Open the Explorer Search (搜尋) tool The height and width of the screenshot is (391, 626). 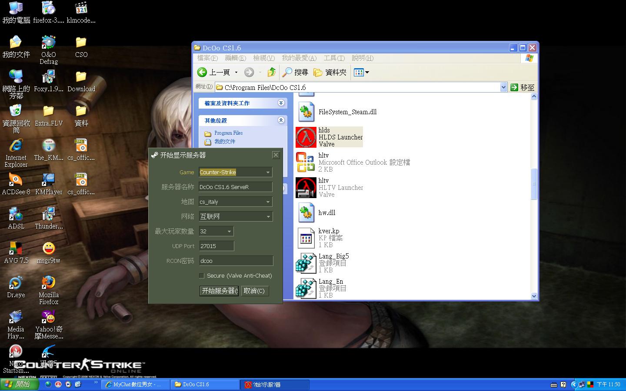295,72
